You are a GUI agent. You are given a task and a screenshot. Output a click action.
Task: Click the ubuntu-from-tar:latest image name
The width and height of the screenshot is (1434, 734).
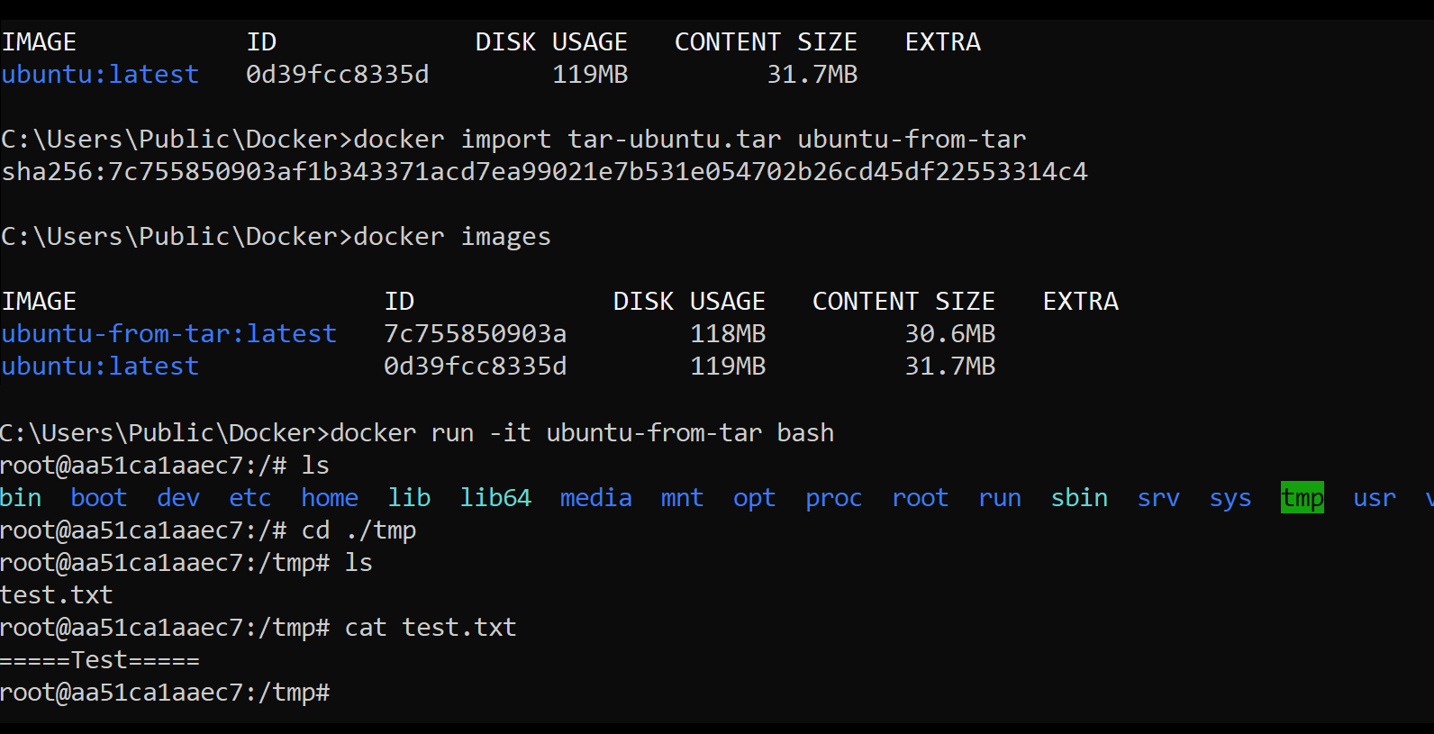click(168, 334)
